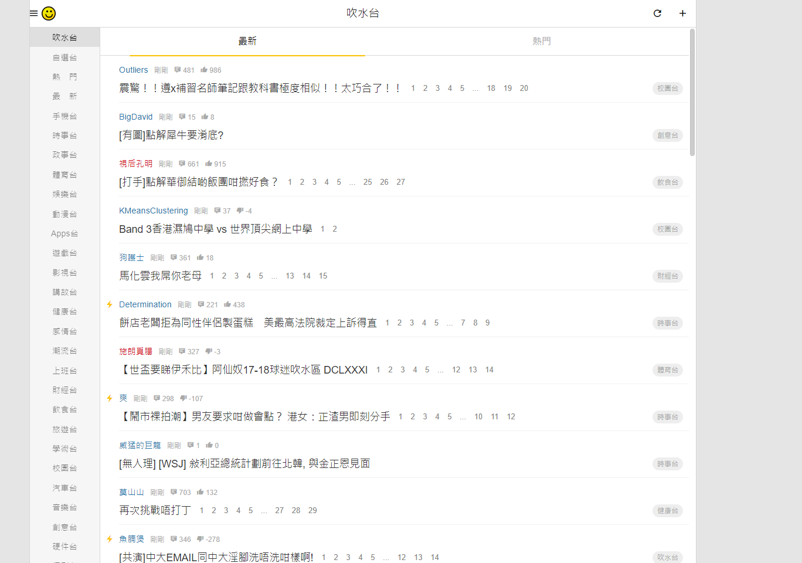
Task: Go to page 12 of 鬧市裸拍潮 thread
Action: (511, 416)
